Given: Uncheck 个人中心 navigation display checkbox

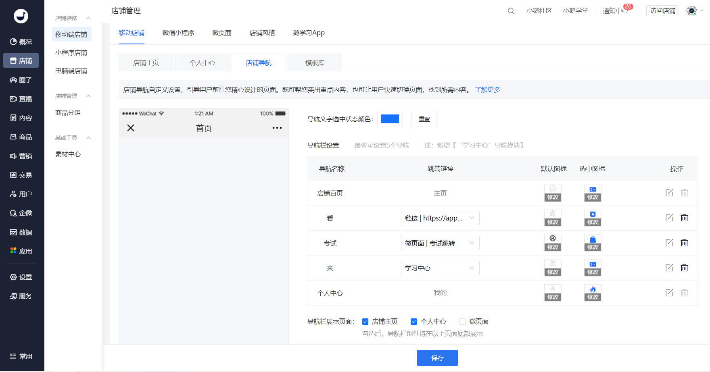Looking at the screenshot, I should 414,322.
